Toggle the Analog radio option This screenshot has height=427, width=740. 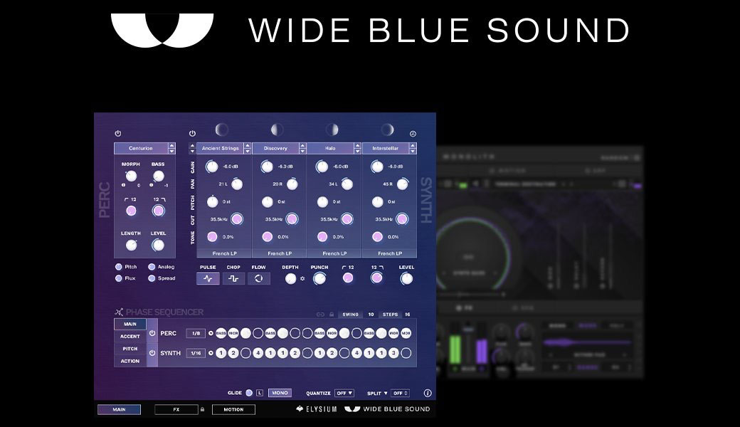[x=152, y=267]
